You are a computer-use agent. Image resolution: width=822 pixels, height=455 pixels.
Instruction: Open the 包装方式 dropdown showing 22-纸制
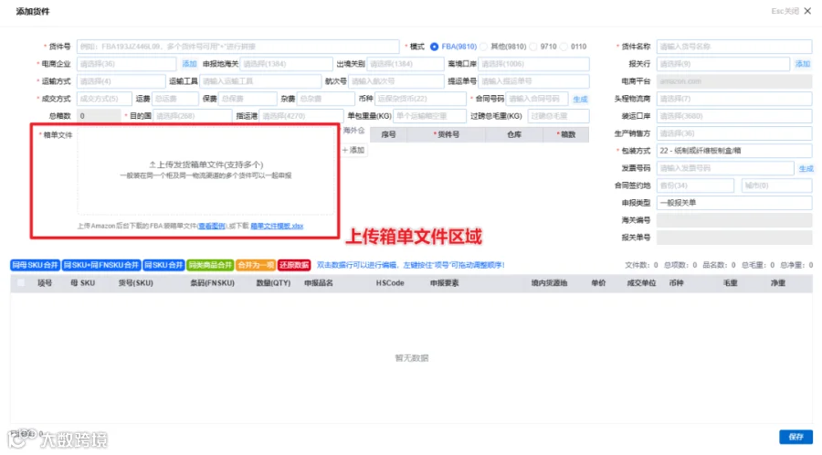734,151
